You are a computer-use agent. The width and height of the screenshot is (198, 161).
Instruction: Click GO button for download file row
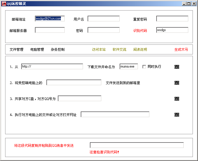[x=177, y=67]
